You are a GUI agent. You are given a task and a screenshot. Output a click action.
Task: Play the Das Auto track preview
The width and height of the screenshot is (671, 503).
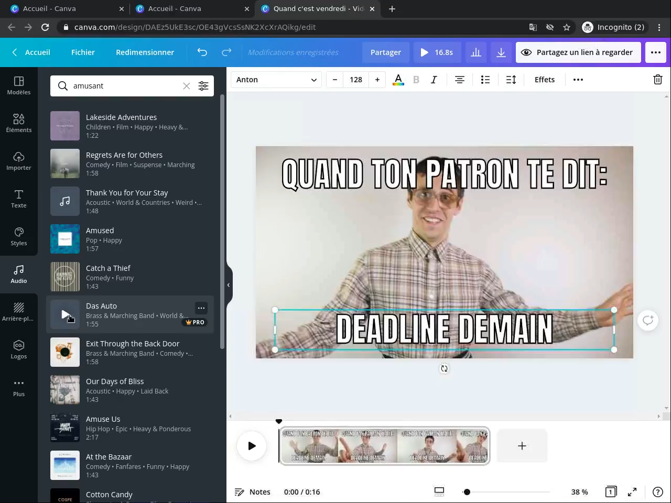[x=65, y=314]
